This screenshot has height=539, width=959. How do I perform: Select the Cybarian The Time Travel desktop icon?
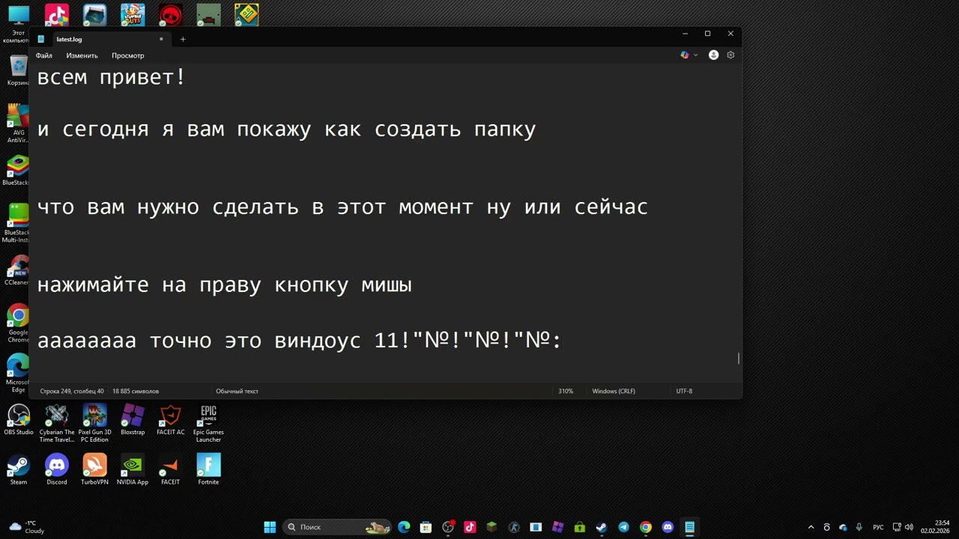(57, 424)
